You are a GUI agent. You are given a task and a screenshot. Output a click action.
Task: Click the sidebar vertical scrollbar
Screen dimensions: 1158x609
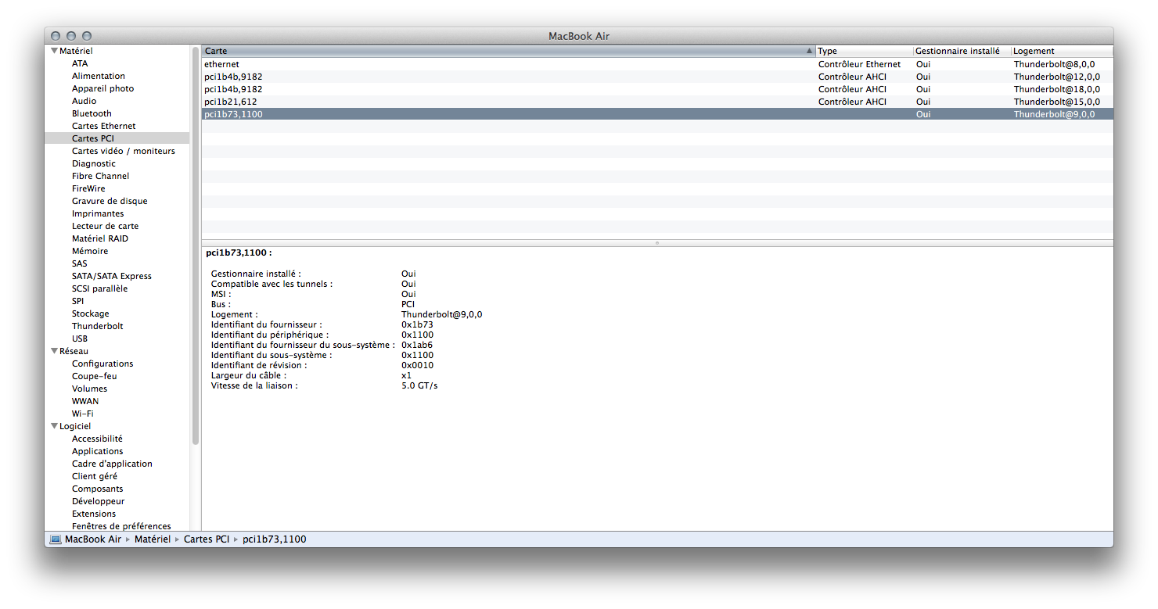tap(196, 245)
